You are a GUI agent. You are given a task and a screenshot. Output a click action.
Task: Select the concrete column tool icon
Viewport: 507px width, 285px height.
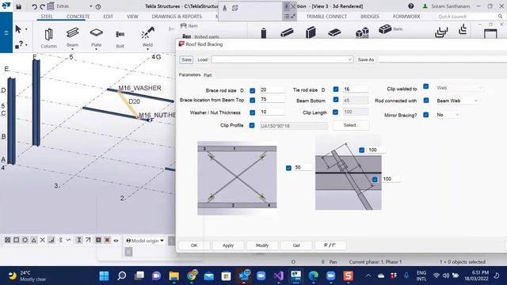coord(264,33)
